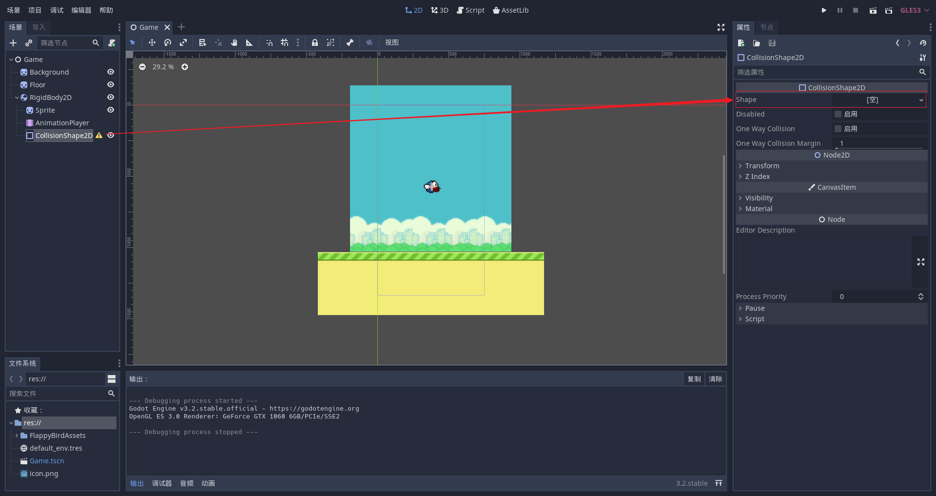Expand the Z Index section
The width and height of the screenshot is (936, 496).
[831, 177]
